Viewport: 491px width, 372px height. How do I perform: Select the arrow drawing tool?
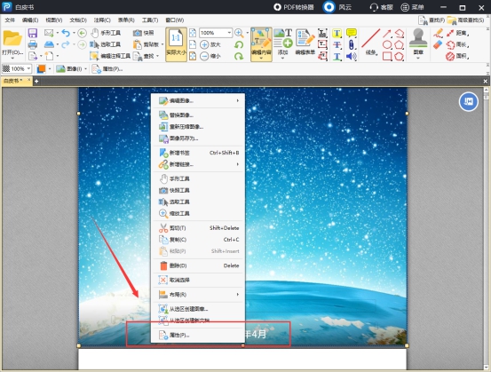(387, 33)
